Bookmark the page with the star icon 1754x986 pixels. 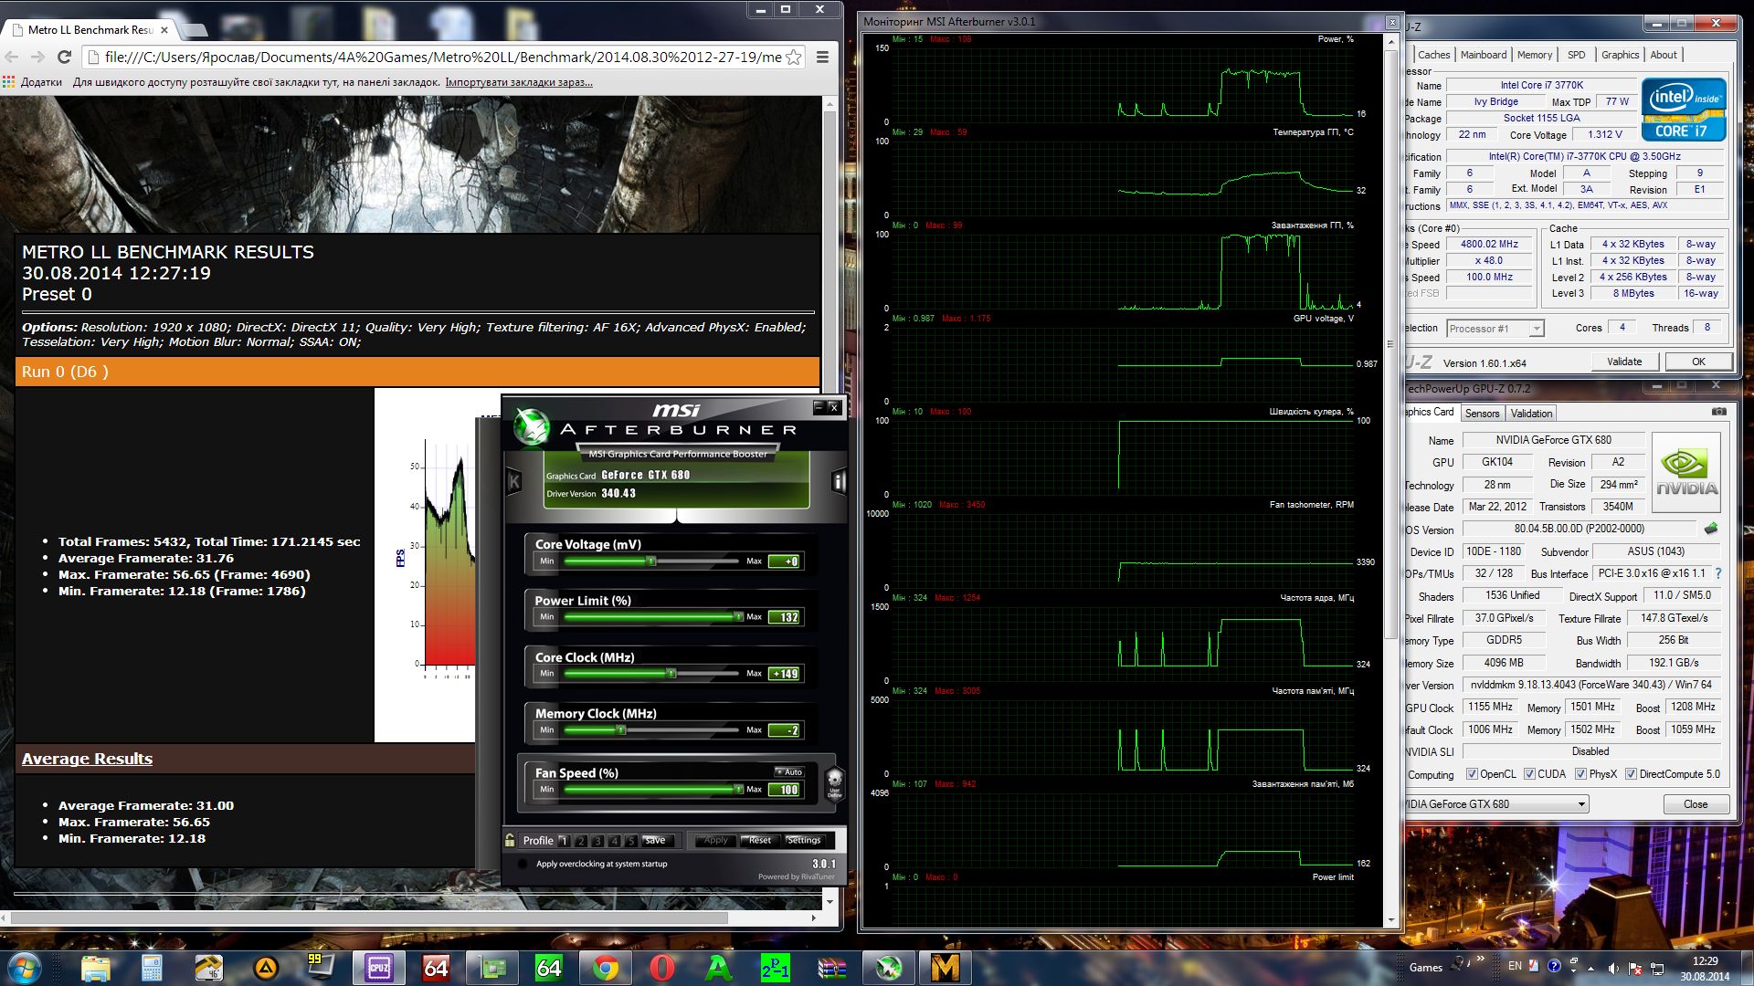pyautogui.click(x=794, y=57)
